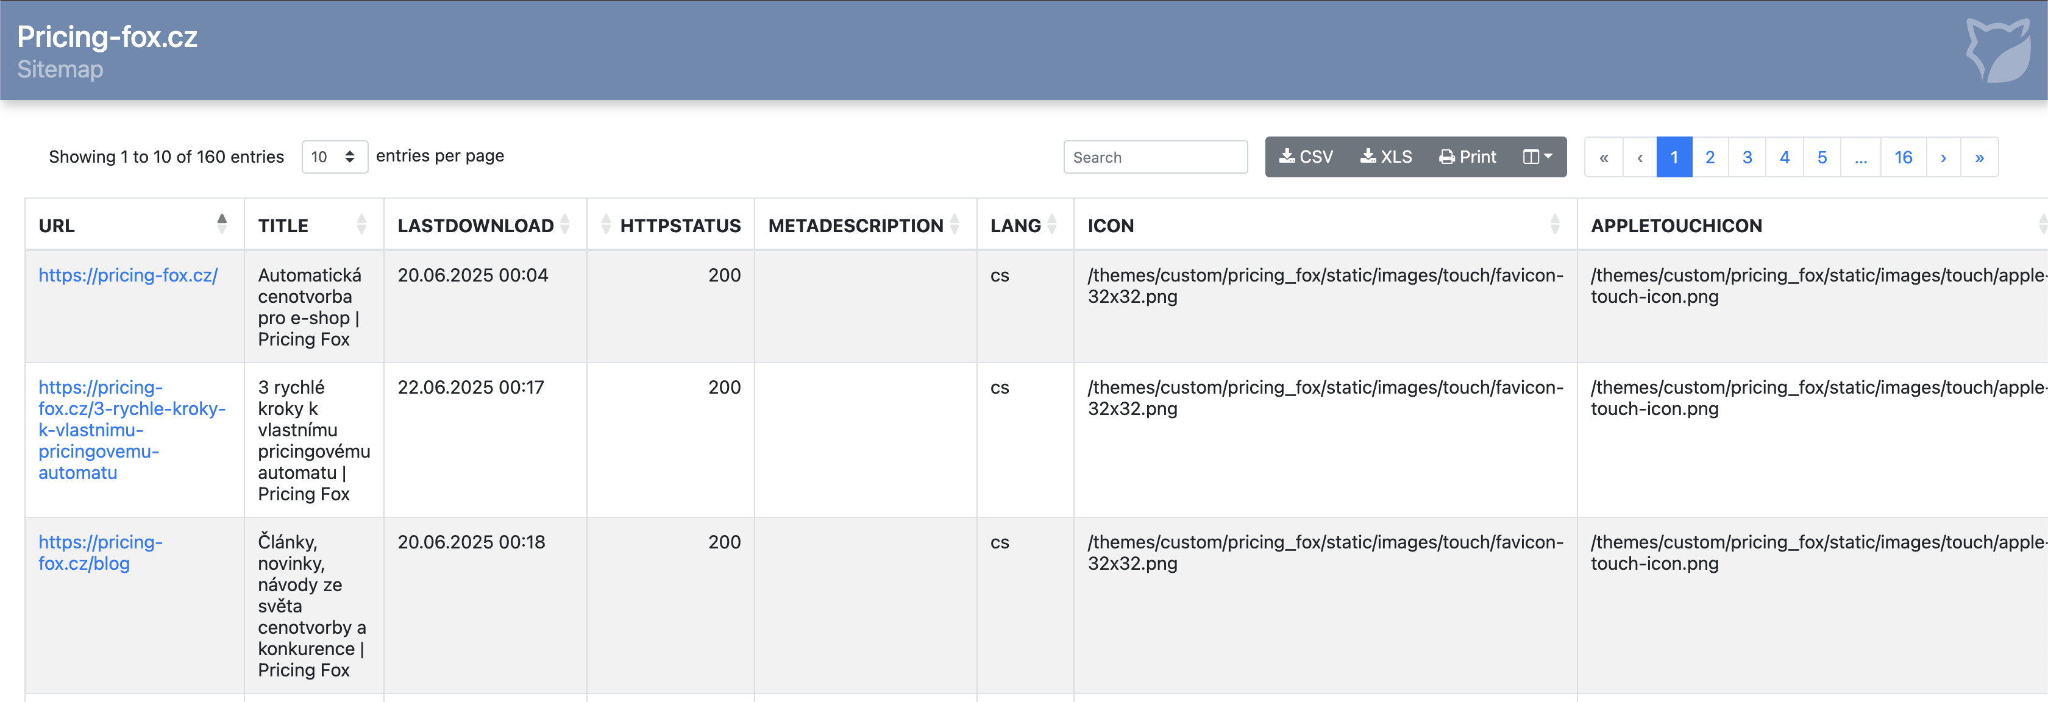Click 'entries per page' label
This screenshot has height=702, width=2048.
439,156
